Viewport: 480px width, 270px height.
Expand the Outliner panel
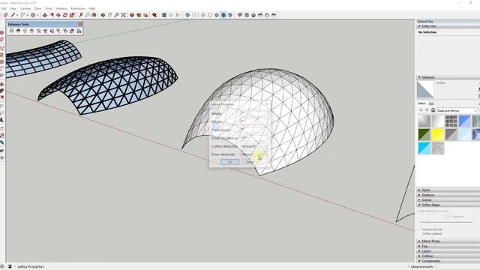[419, 256]
